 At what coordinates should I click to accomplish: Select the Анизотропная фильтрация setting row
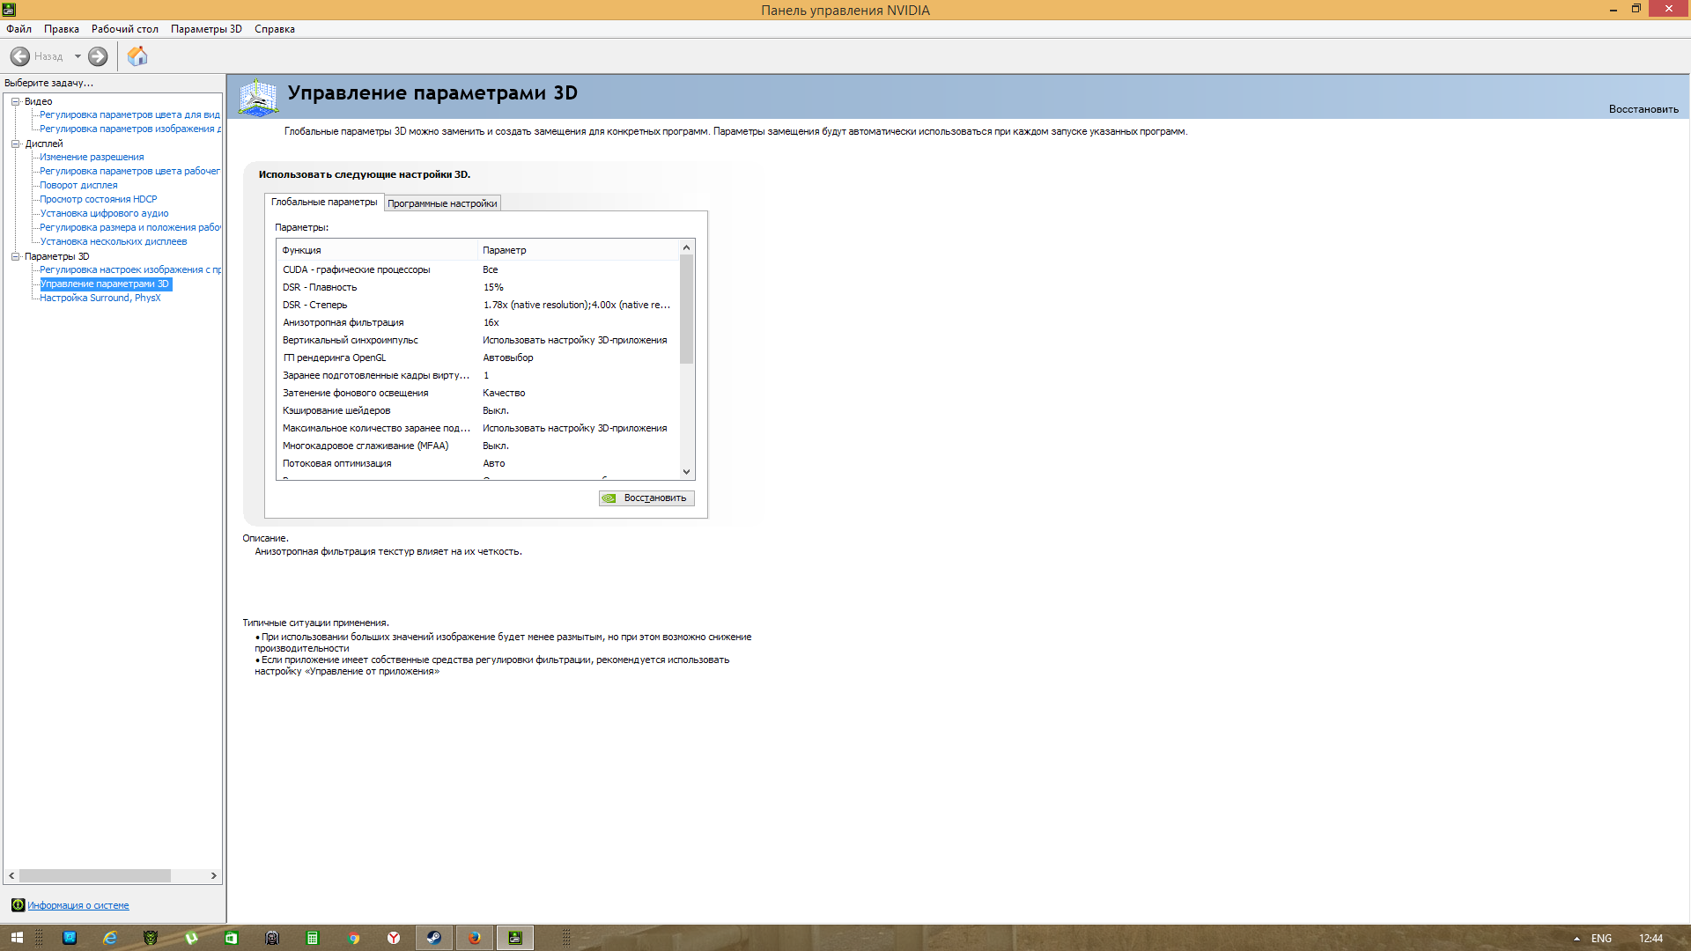pos(343,322)
